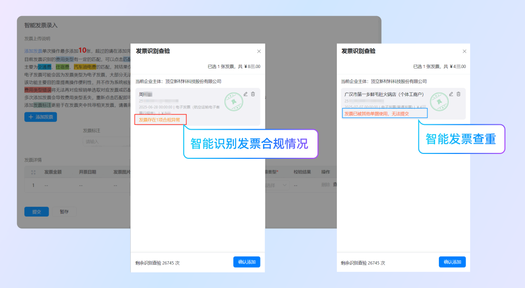Edit invoice in left verification dialog
This screenshot has height=288, width=525.
[x=245, y=94]
